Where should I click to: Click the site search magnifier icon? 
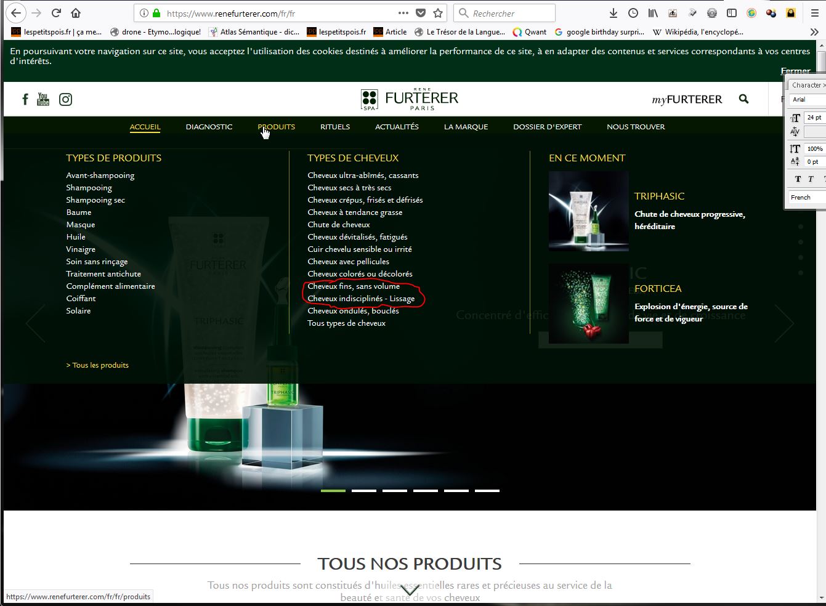pos(743,99)
